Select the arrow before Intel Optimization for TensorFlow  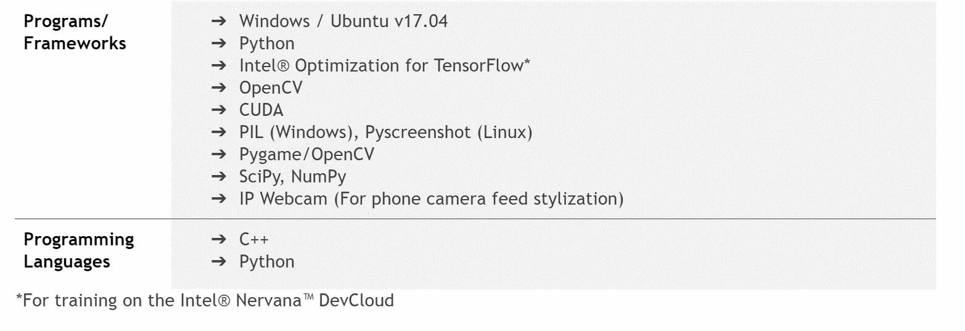tap(220, 65)
